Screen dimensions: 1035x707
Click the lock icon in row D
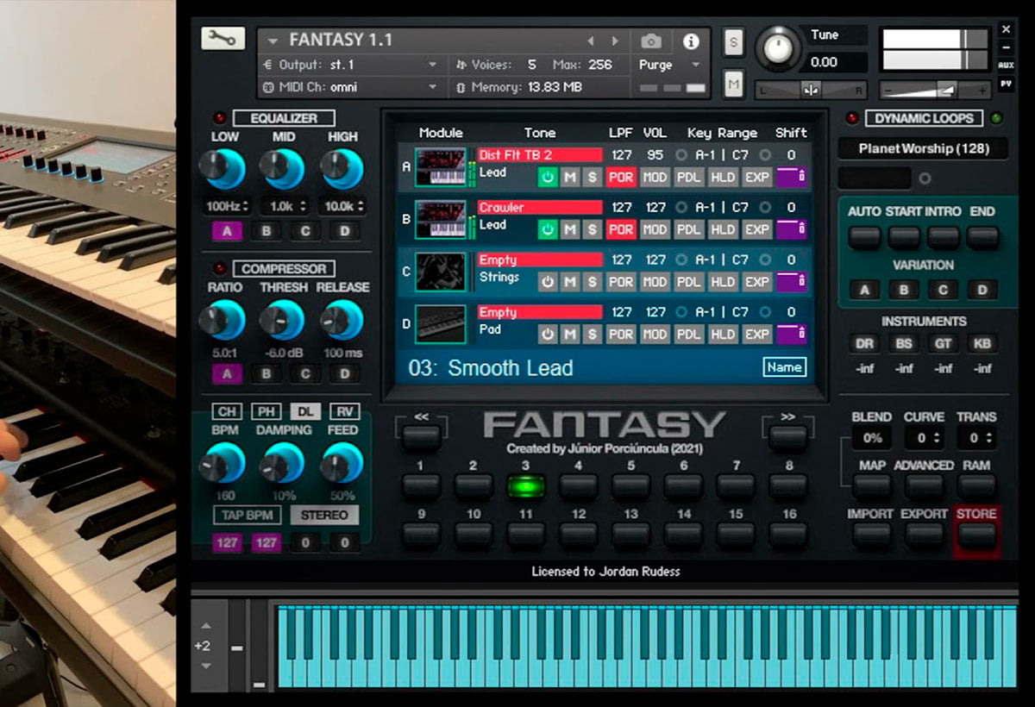(x=802, y=334)
